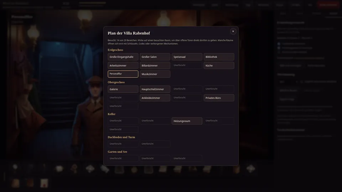Screen dimensions: 342x192
Task: Select the Galerie in Obergeschoss
Action: click(x=123, y=89)
